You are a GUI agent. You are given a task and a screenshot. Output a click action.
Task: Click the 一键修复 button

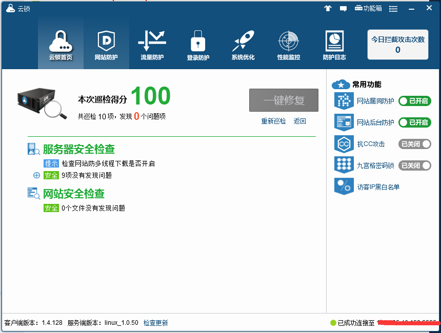pos(284,100)
